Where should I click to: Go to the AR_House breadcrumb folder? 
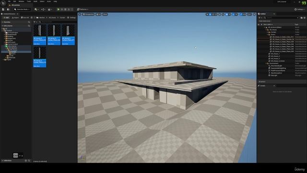52,18
